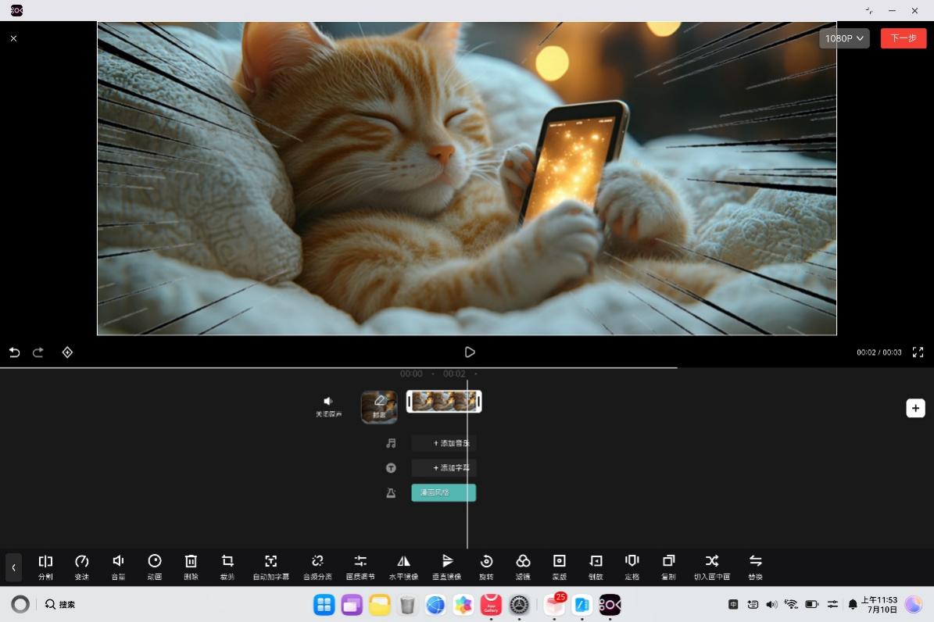The image size is (934, 622).
Task: Click the 添加字幕 add subtitle track
Action: pos(444,468)
